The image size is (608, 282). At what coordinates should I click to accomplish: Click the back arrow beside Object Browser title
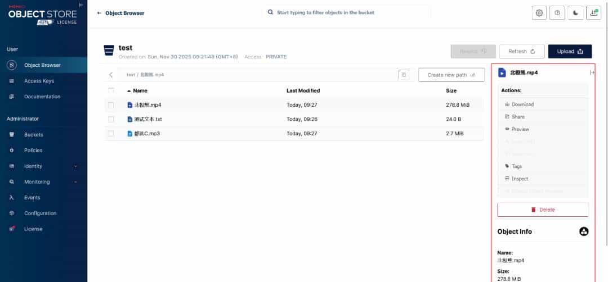[x=99, y=13]
